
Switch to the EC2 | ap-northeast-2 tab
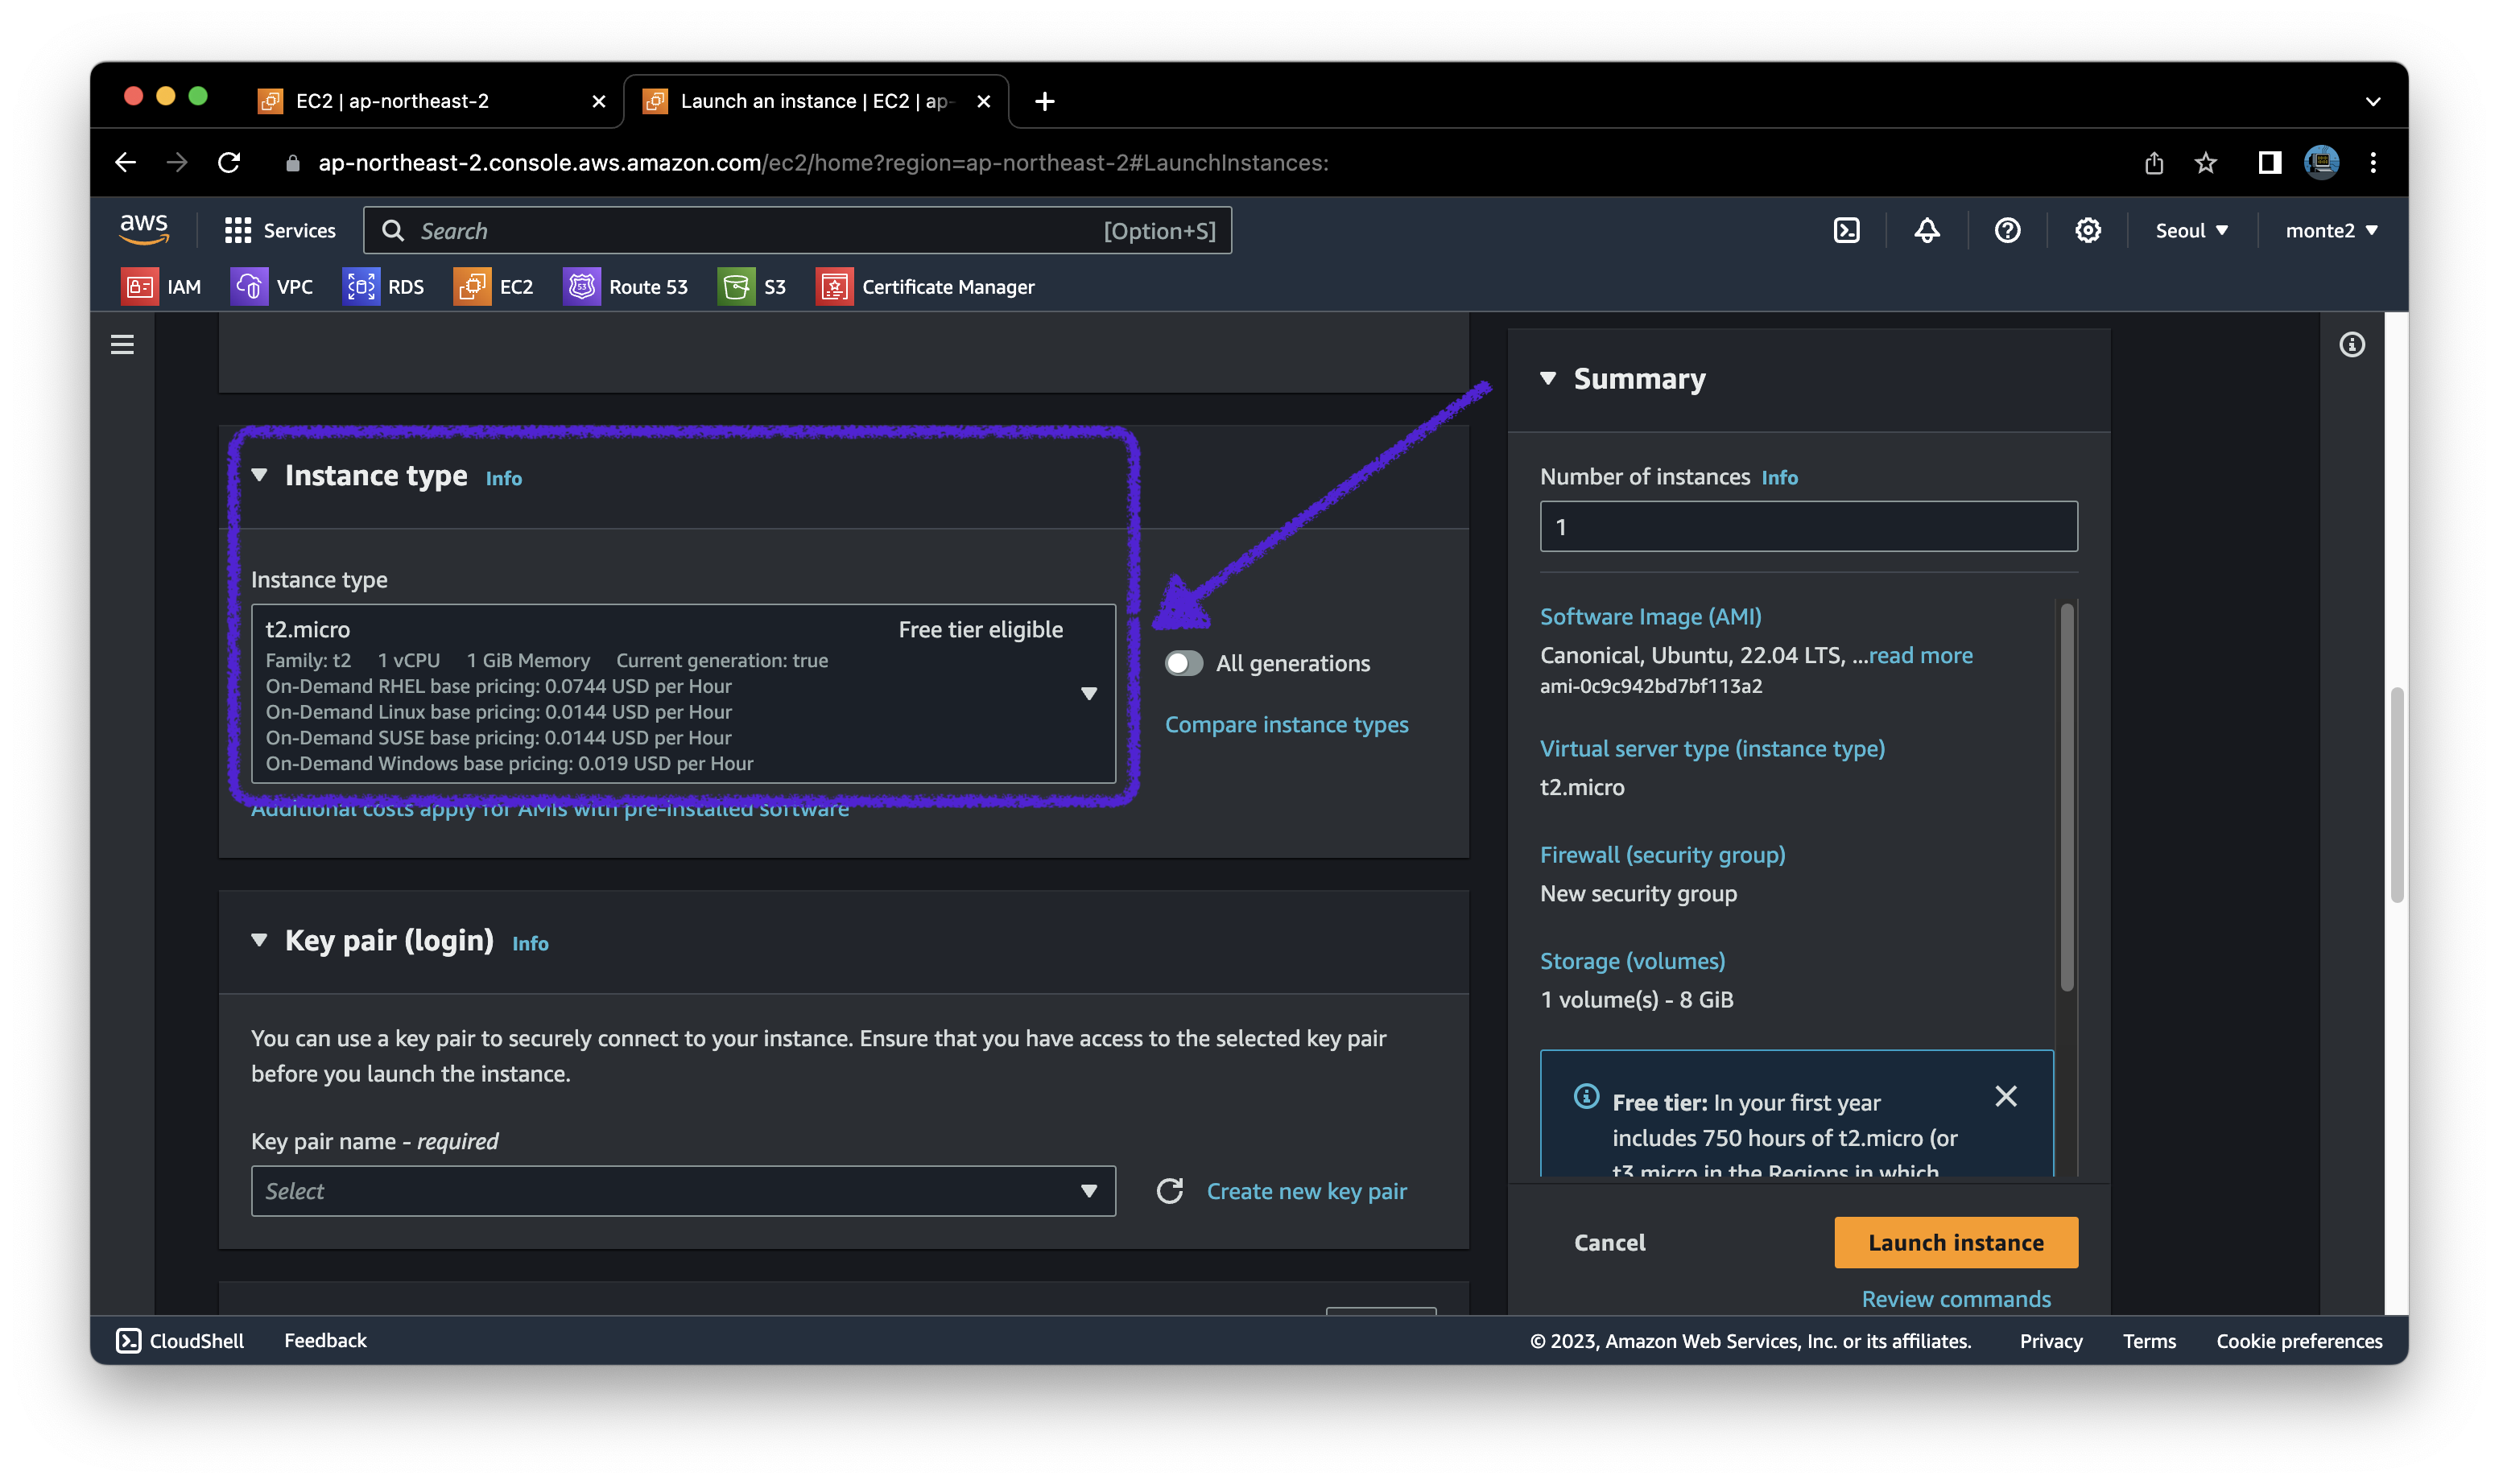392,101
